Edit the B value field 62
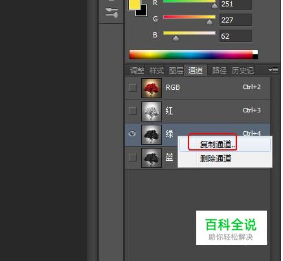Screen dimensions: 283x261 coord(236,36)
